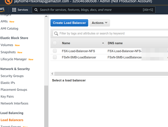Click the account title text in the top bar
This screenshot has height=127, width=168.
pyautogui.click(x=83, y=1)
